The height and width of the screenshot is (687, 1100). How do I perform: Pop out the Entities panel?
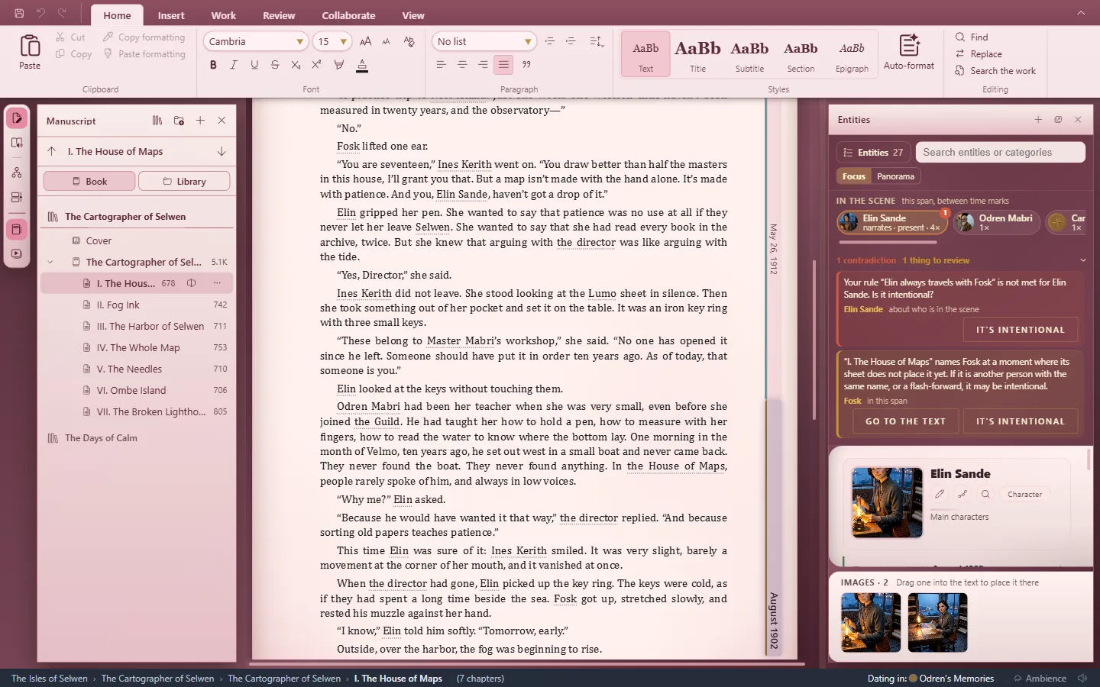pyautogui.click(x=1058, y=120)
